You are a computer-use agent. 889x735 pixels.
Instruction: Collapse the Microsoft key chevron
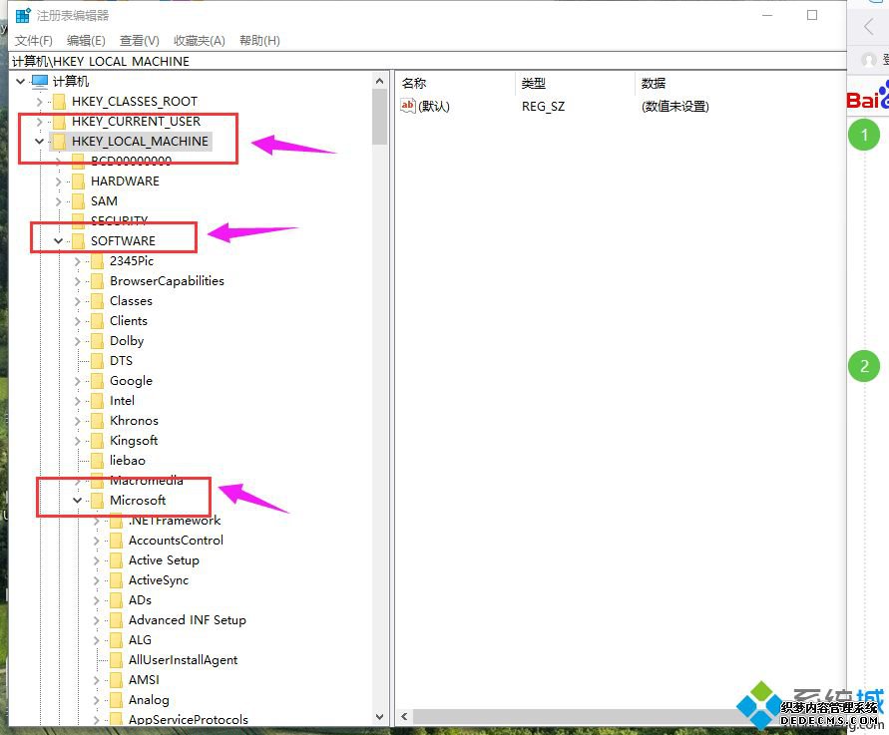coord(78,501)
